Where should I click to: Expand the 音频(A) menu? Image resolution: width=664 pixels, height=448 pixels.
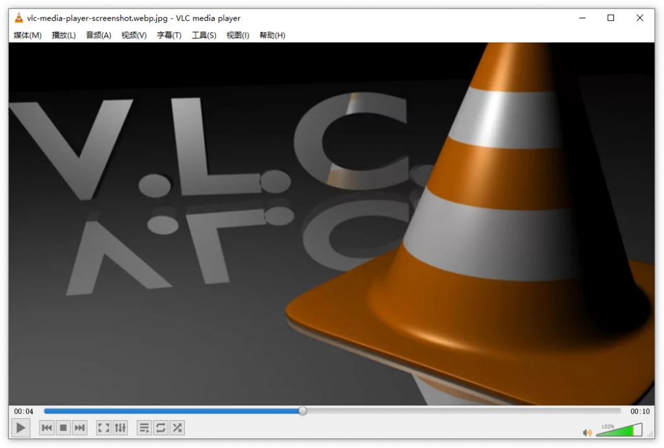99,36
